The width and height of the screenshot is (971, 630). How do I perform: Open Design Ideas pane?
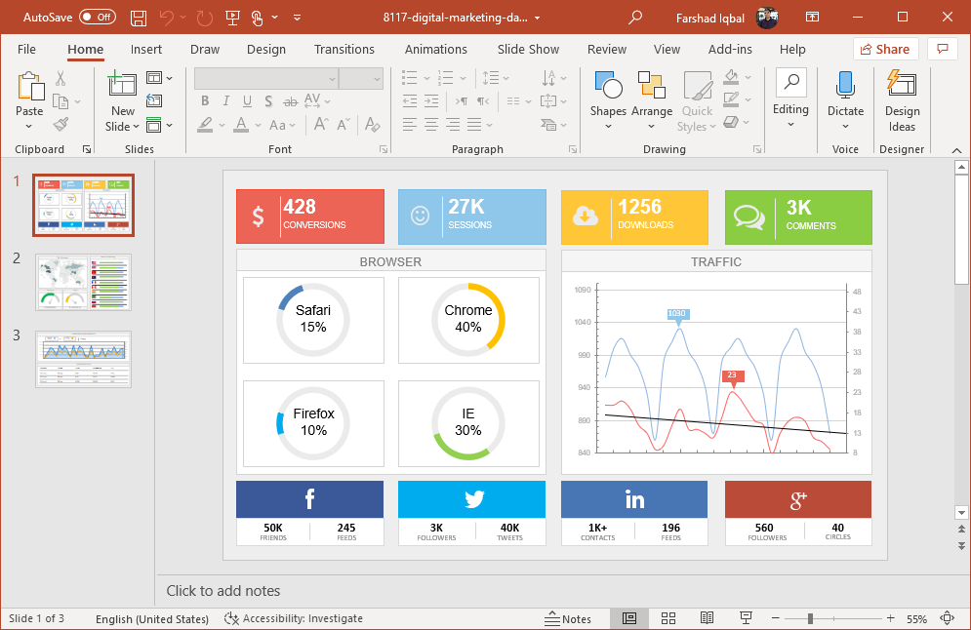coord(902,100)
